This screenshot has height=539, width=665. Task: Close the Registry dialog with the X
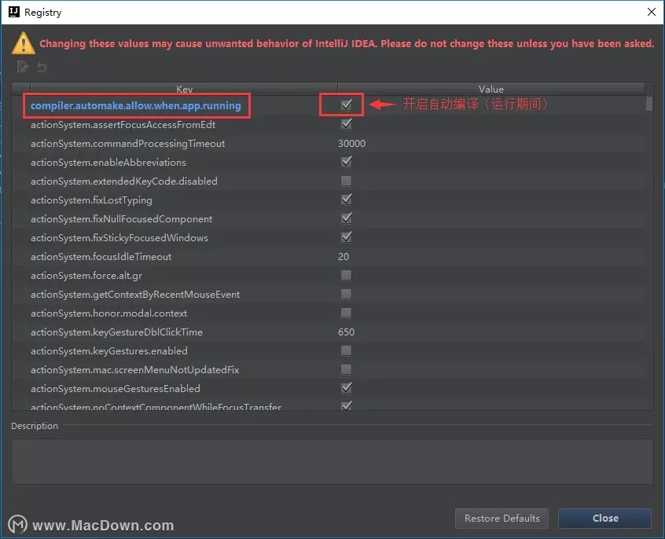click(652, 12)
